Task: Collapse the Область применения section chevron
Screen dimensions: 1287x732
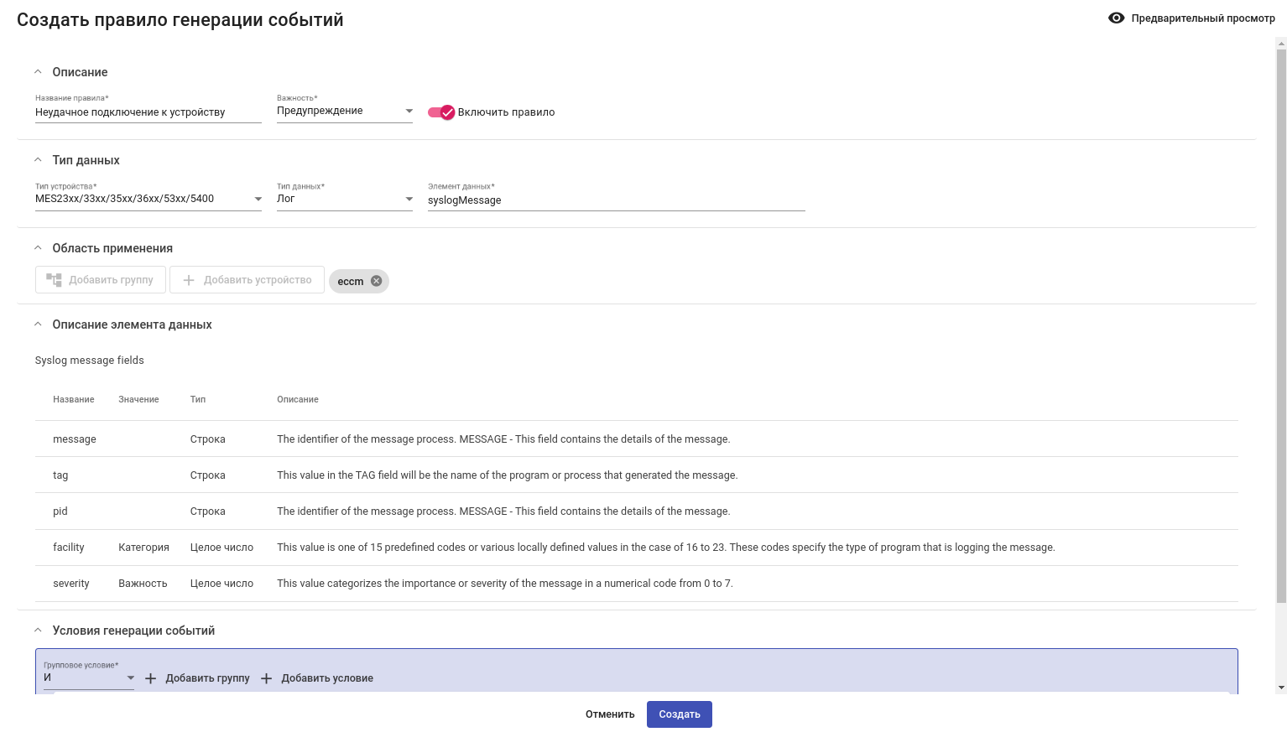Action: [x=38, y=248]
